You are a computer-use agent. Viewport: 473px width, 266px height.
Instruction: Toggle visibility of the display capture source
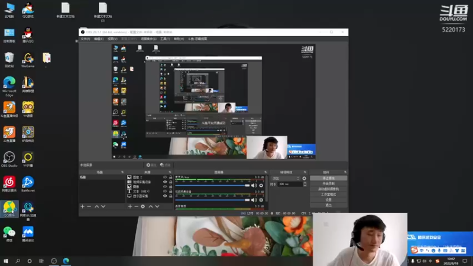(165, 196)
